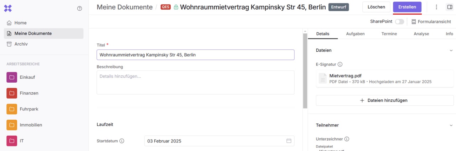Click the Startdatum calendar icon
This screenshot has width=456, height=151.
289,141
